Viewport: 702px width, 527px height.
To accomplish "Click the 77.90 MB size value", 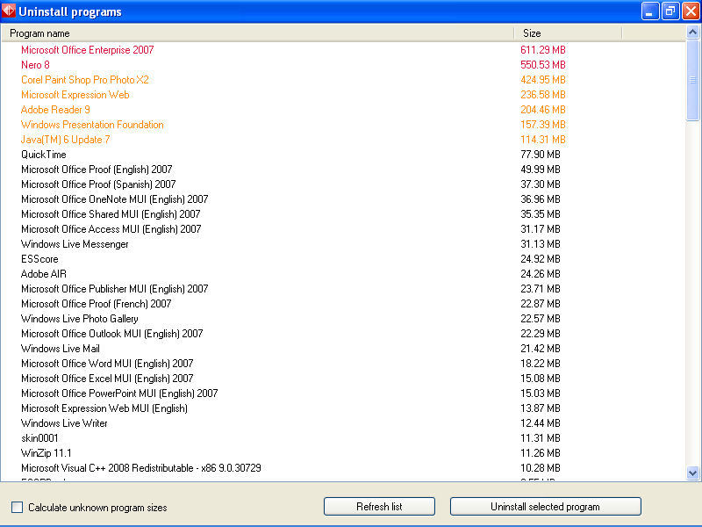I will click(541, 155).
